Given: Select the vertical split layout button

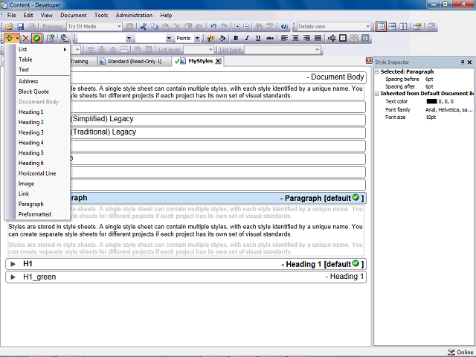Looking at the screenshot, I should click(x=403, y=27).
